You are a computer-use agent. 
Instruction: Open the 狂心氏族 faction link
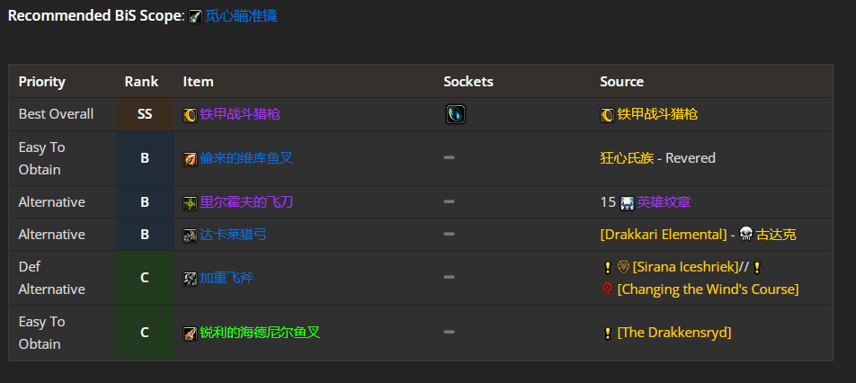pyautogui.click(x=627, y=158)
